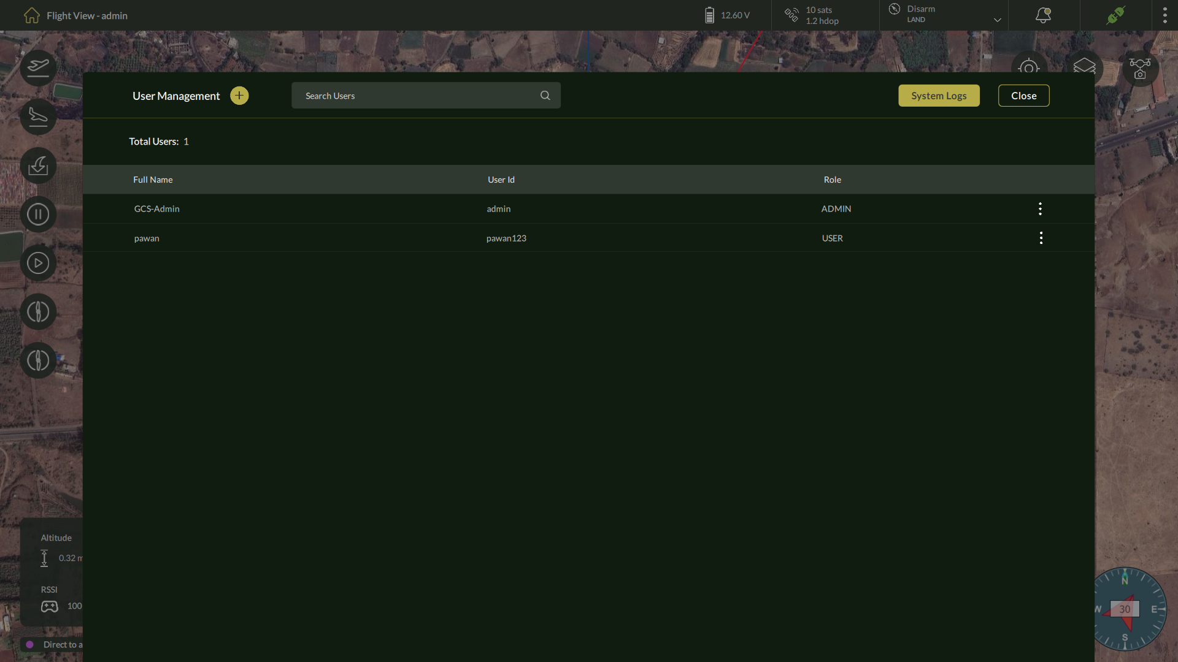Click the RSSI controller icon

(x=50, y=606)
